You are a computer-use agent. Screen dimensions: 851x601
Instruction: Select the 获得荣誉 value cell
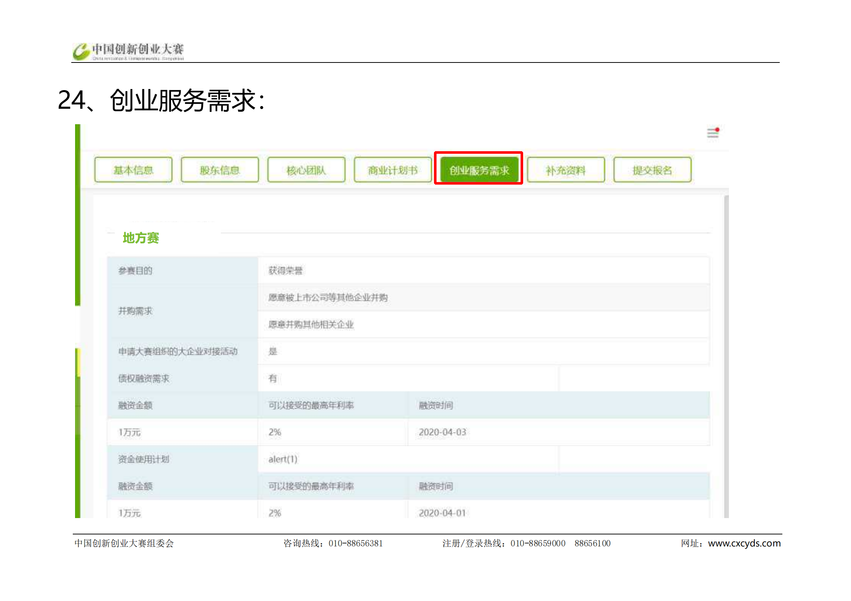[x=285, y=270]
